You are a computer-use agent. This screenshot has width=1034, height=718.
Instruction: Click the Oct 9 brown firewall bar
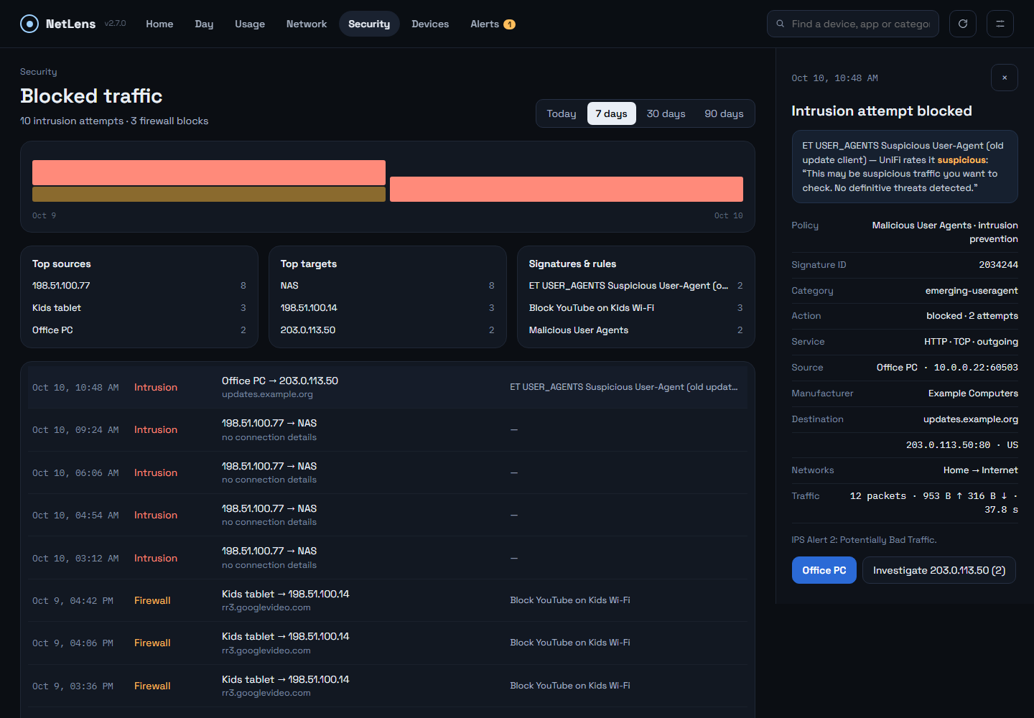(x=209, y=194)
